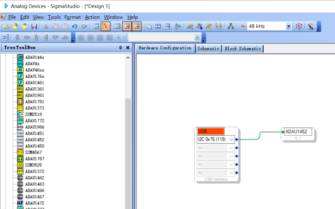
Task: Select ADAU1787 in the tree toolbox
Action: tap(35, 159)
